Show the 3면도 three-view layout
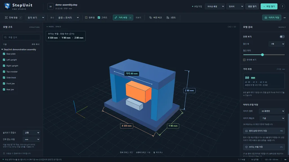 point(171,18)
